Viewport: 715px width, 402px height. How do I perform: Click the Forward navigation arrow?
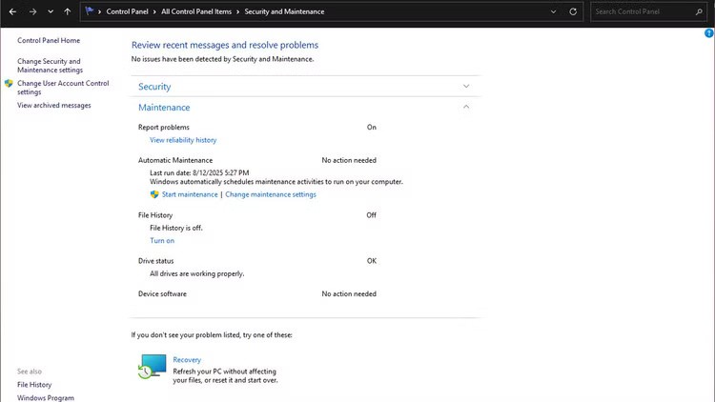click(x=32, y=11)
